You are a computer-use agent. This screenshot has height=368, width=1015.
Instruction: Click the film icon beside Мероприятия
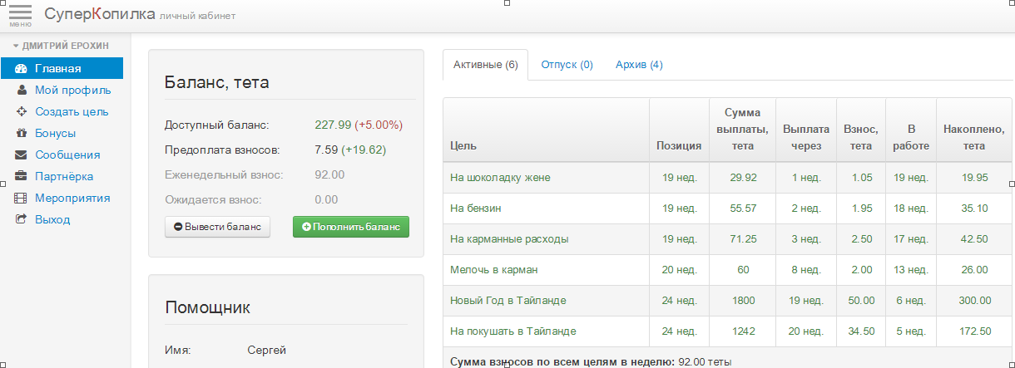21,199
